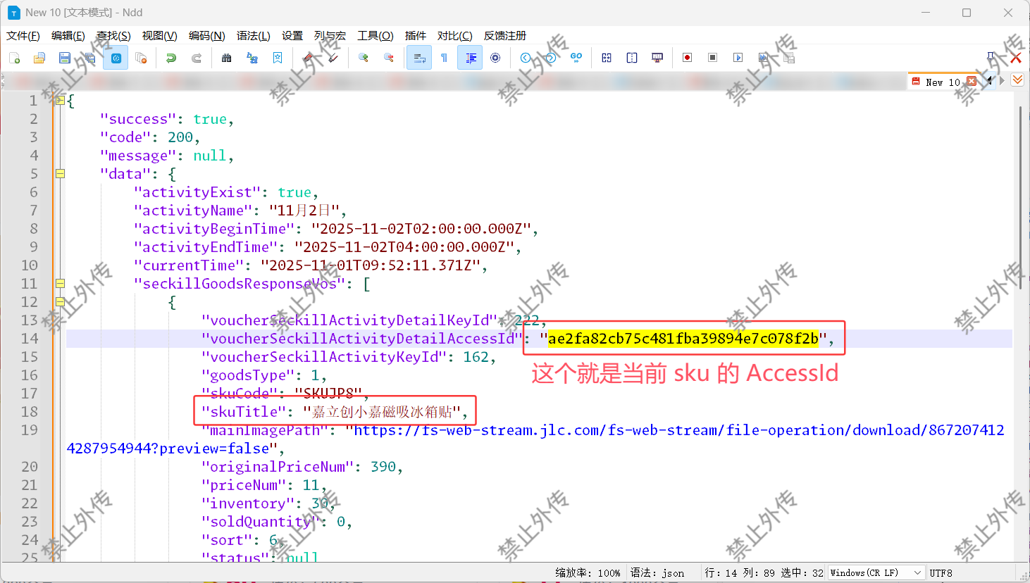Screen dimensions: 1030x583
Task: Save the current file
Action: click(65, 58)
